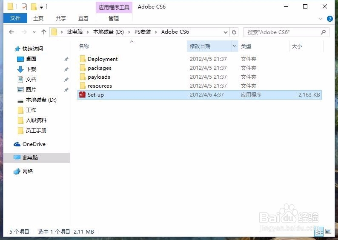
Task: Click the 应用程序 type cell
Action: [251, 95]
